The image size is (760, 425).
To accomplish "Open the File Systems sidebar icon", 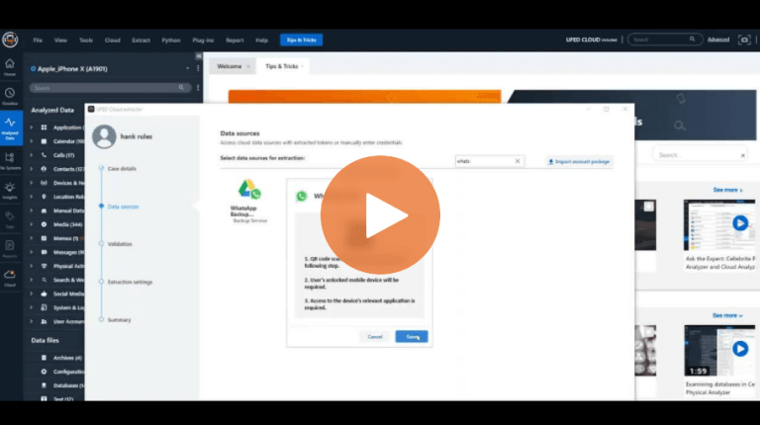I will (10, 161).
